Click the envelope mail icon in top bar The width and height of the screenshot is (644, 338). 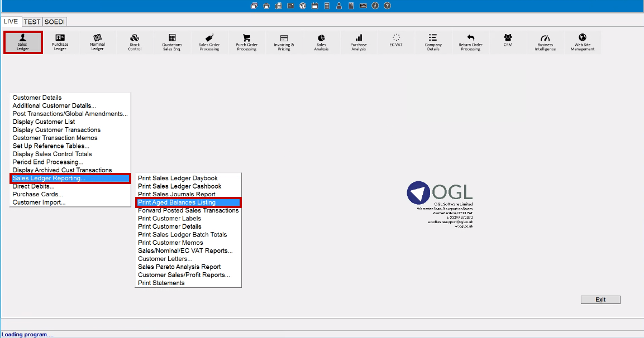[x=290, y=6]
